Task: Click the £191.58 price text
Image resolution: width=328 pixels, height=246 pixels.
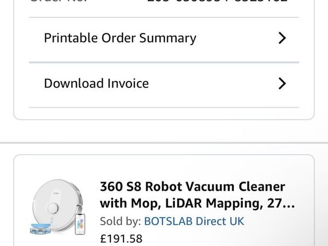Action: click(x=121, y=238)
